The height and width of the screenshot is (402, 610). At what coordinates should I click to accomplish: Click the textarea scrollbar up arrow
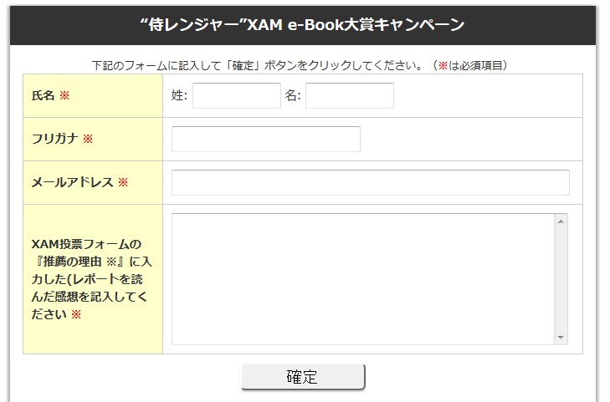pos(561,221)
